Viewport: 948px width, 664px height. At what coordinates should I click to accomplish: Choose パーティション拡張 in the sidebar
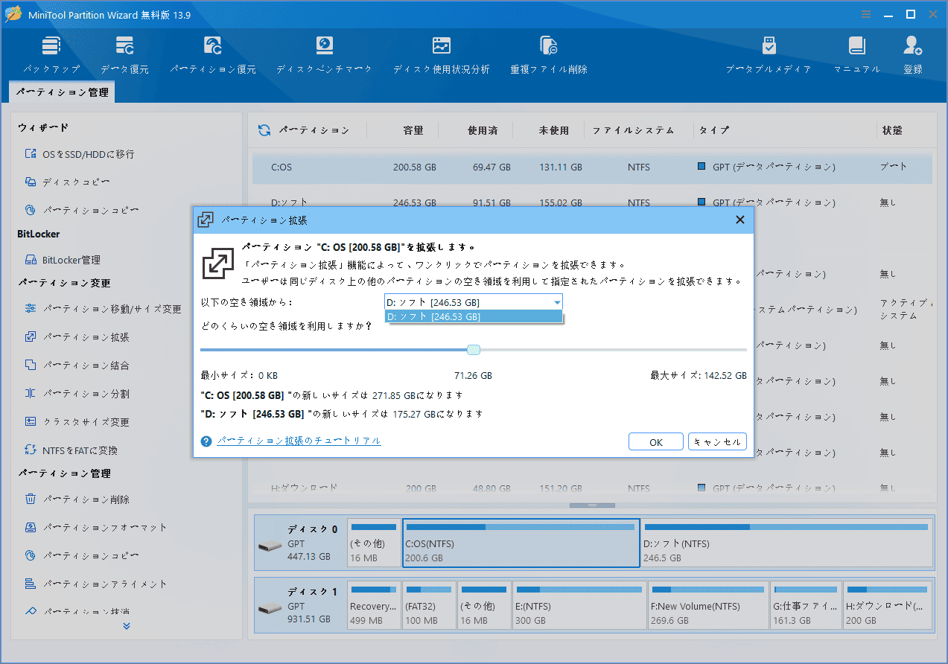(x=77, y=337)
